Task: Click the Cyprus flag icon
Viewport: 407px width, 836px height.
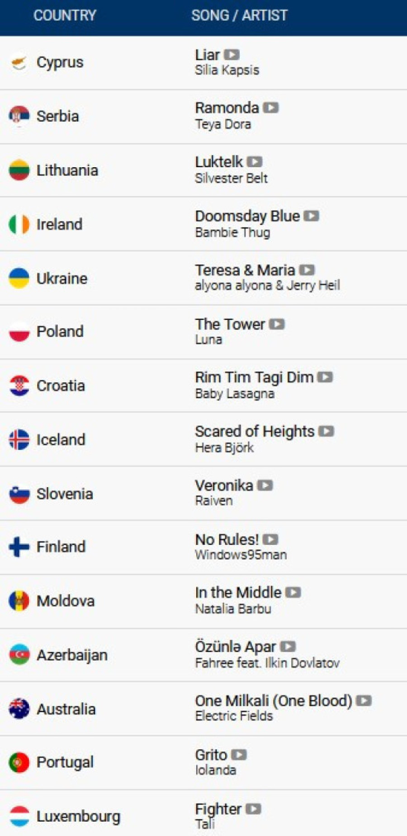Action: [19, 62]
